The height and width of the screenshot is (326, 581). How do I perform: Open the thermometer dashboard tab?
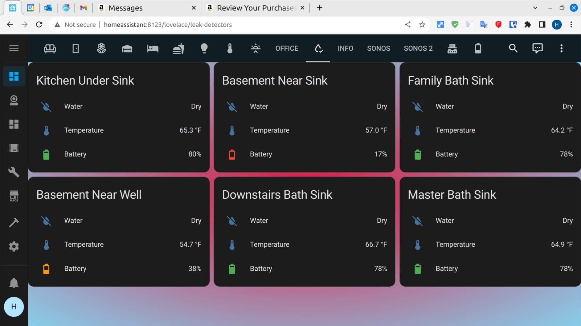(230, 48)
